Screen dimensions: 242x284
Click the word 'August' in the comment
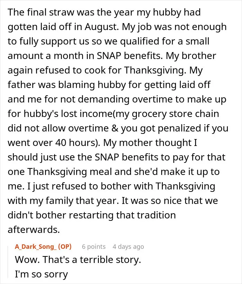tap(101, 27)
